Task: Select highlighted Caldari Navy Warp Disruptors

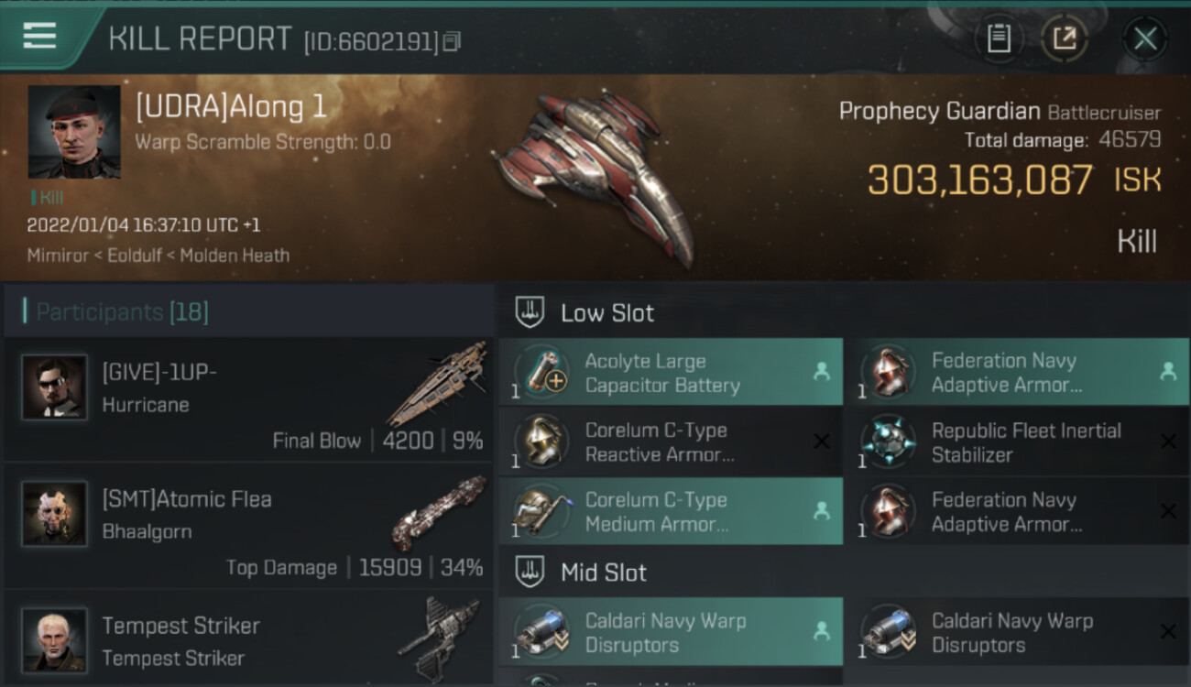Action: (671, 632)
